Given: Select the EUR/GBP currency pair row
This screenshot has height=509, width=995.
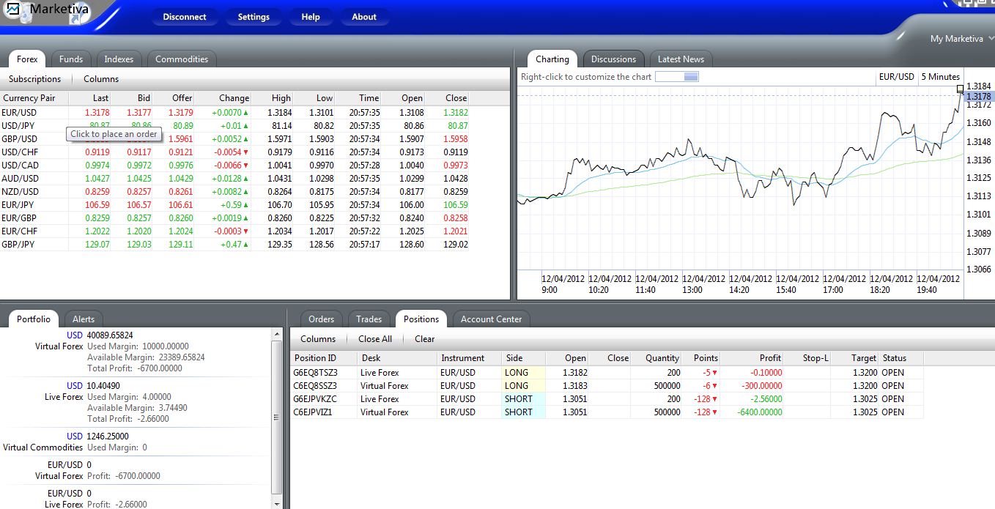Looking at the screenshot, I should [x=234, y=218].
